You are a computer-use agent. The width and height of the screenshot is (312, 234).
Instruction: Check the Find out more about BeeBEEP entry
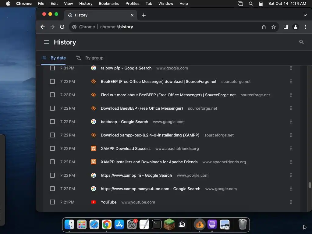pos(52,95)
